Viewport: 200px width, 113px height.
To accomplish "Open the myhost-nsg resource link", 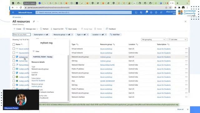I will tap(23, 57).
